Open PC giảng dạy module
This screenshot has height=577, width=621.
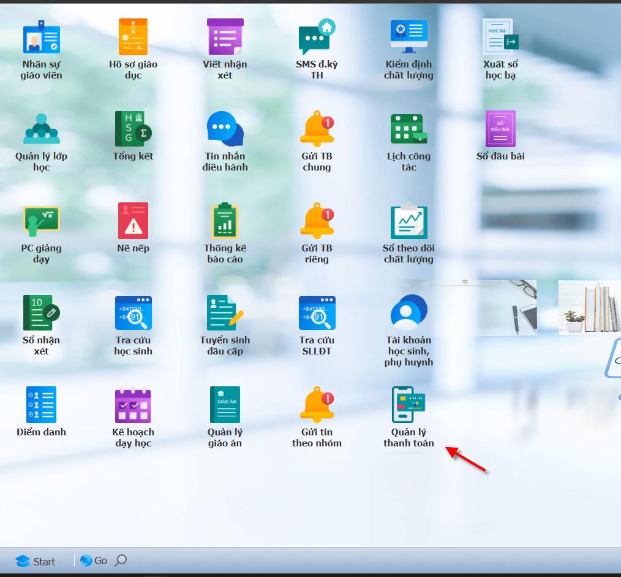click(x=41, y=221)
